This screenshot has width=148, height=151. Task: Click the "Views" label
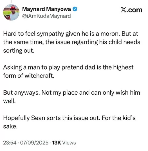[69, 143]
